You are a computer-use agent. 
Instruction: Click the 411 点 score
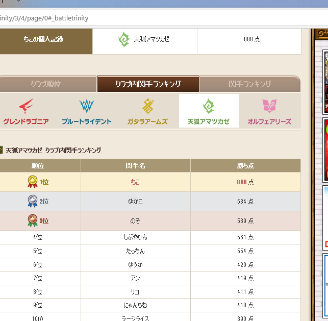point(245,292)
